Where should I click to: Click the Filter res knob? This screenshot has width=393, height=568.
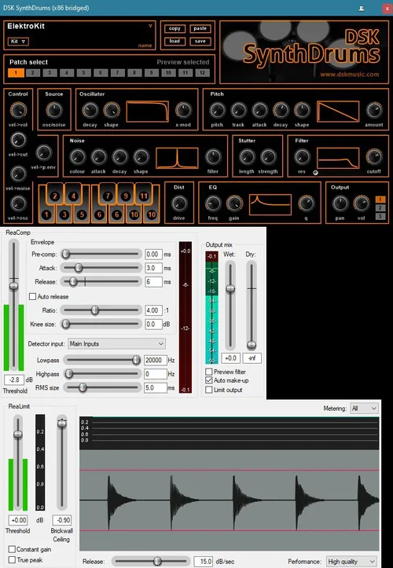pyautogui.click(x=302, y=157)
